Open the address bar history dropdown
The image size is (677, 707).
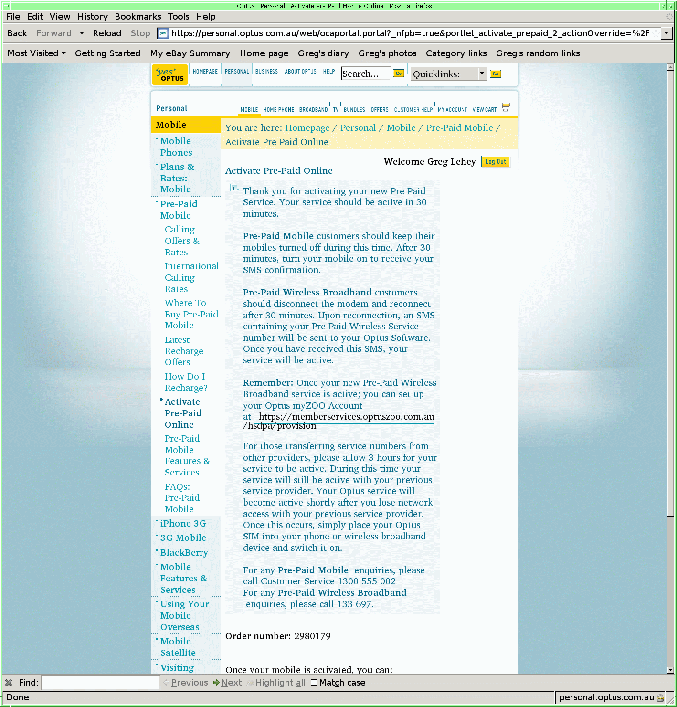coord(666,33)
